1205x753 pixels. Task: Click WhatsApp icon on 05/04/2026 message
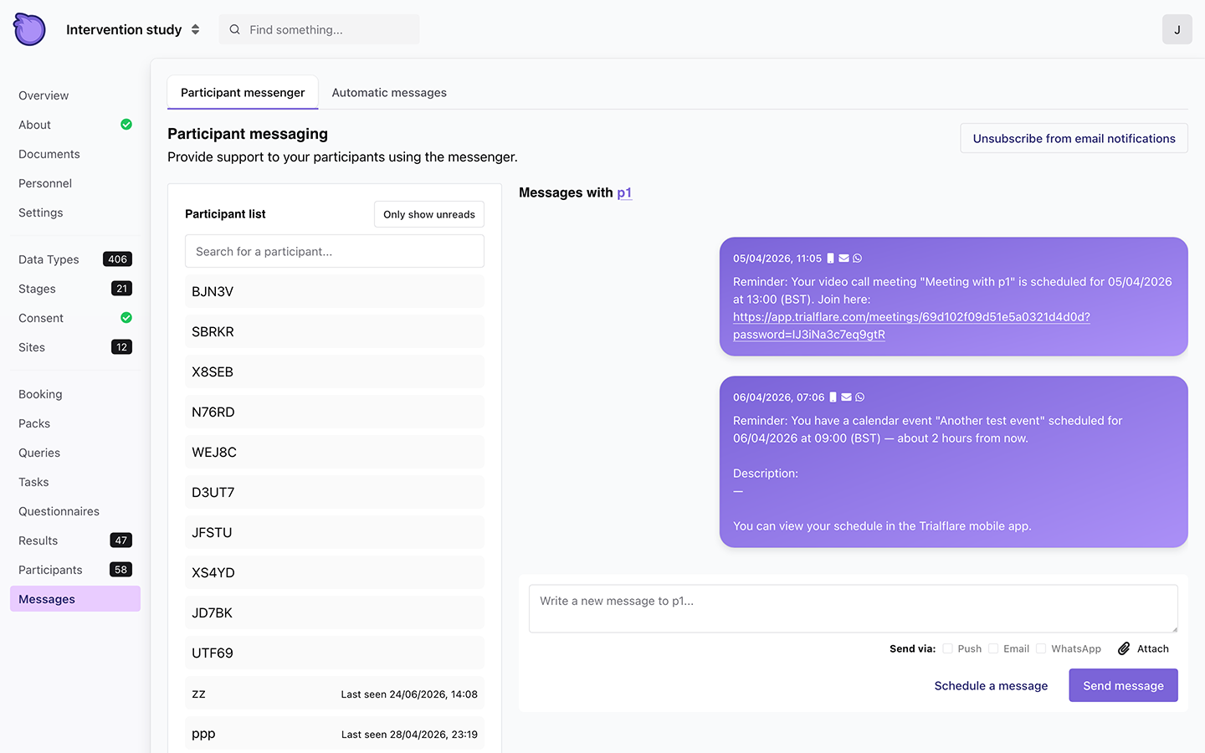[858, 259]
